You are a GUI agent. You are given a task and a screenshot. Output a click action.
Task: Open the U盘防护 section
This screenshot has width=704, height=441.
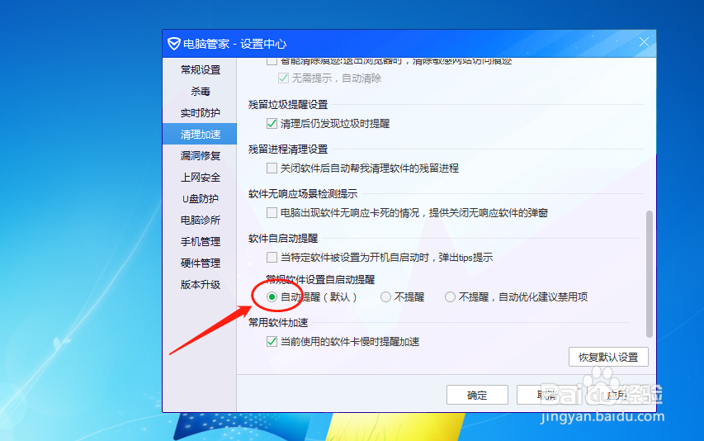click(x=201, y=199)
